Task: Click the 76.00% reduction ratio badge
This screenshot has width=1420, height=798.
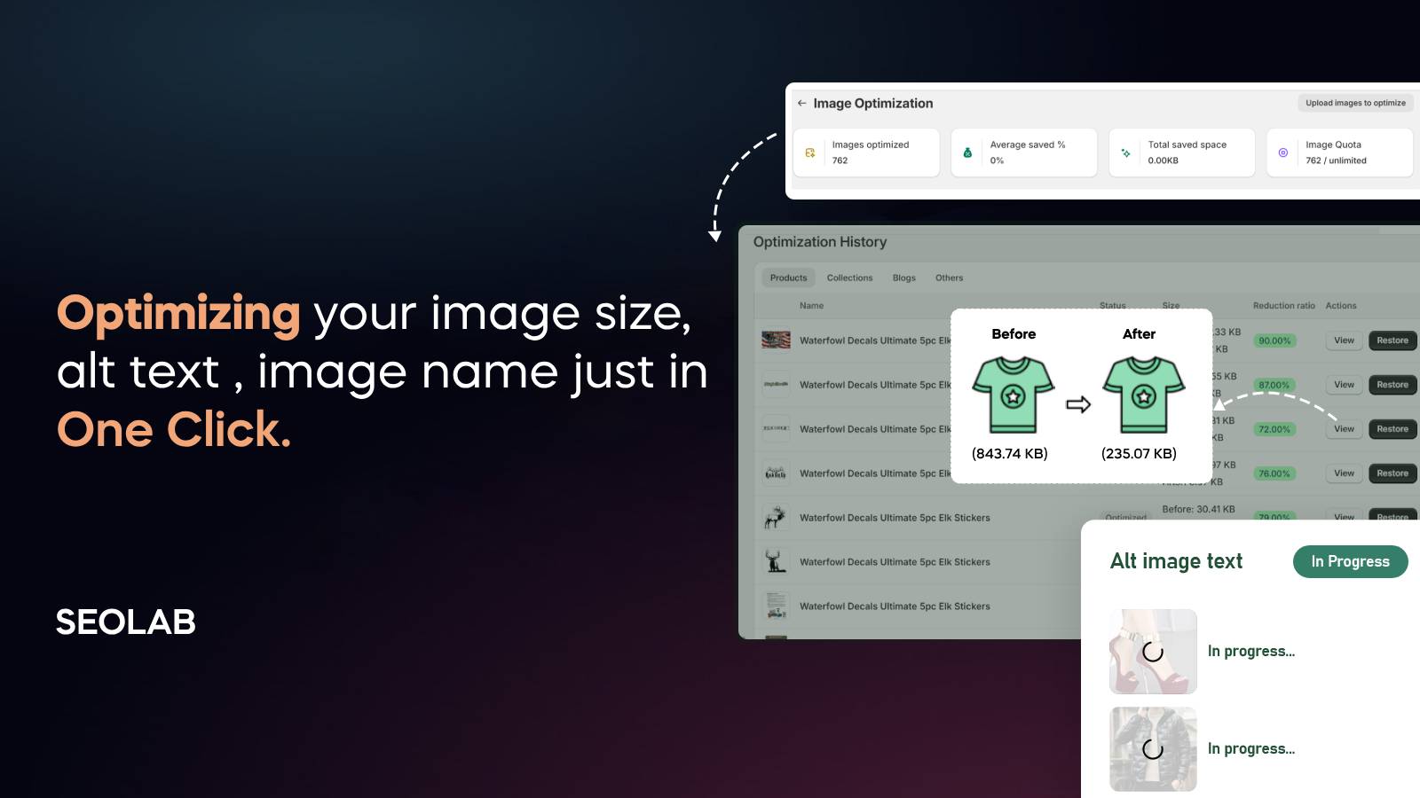Action: pyautogui.click(x=1274, y=473)
